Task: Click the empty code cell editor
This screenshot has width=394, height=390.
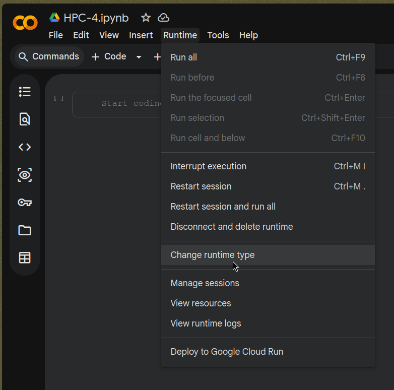Action: click(x=116, y=104)
